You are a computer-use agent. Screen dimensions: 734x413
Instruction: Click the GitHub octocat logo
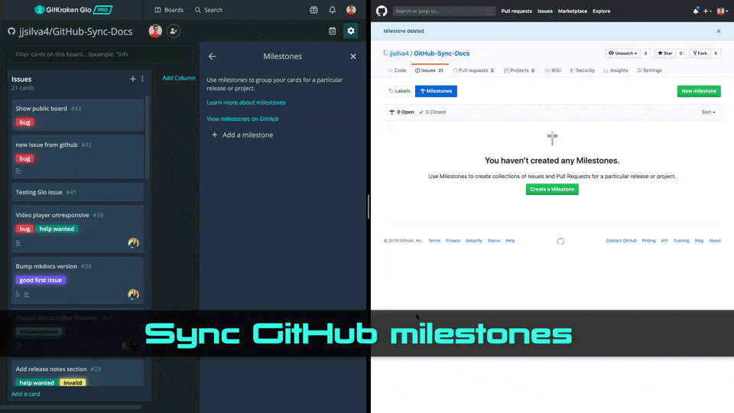[382, 11]
